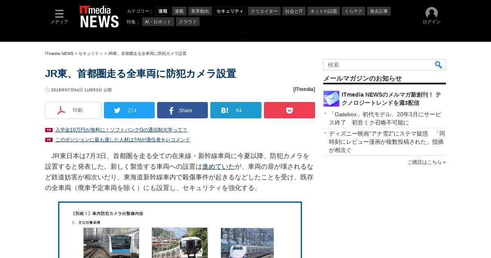Go to ITmedia NEWS logo homepage
Viewport: 491px width, 258px height.
pyautogui.click(x=99, y=17)
